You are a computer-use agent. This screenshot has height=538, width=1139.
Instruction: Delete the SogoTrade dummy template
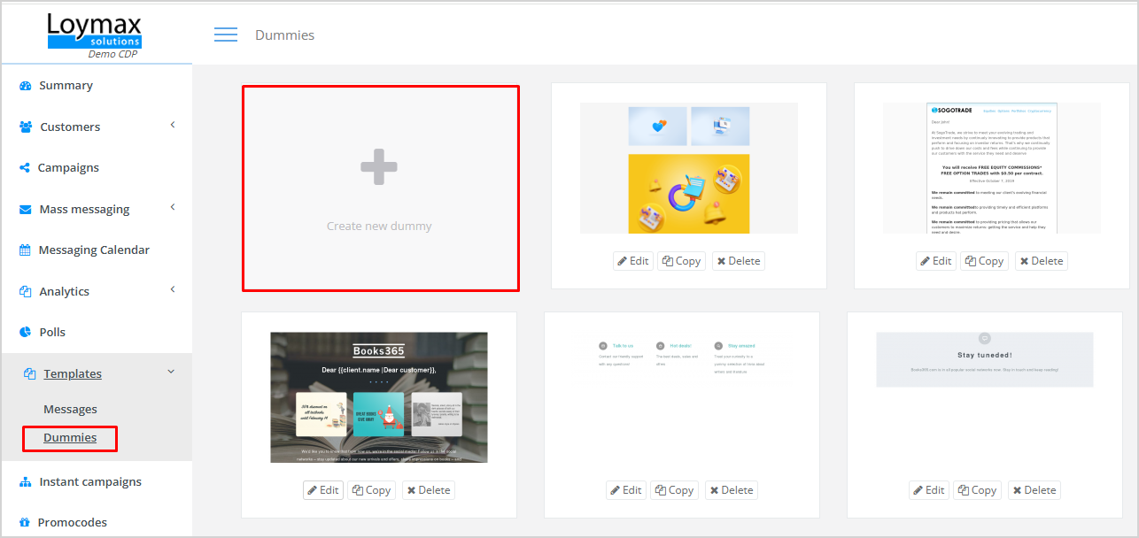pyautogui.click(x=1041, y=261)
